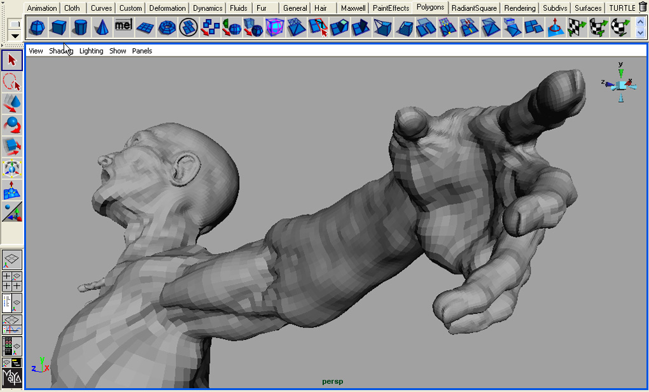The image size is (649, 392).
Task: Click the view compass center cube
Action: pos(621,86)
